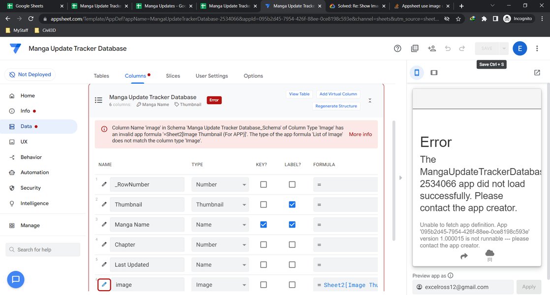The image size is (550, 295).
Task: Open the User Settings tab
Action: coord(212,76)
